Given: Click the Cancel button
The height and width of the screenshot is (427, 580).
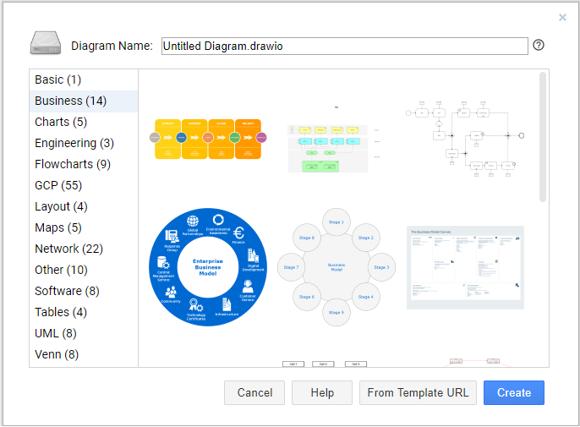Looking at the screenshot, I should point(254,392).
